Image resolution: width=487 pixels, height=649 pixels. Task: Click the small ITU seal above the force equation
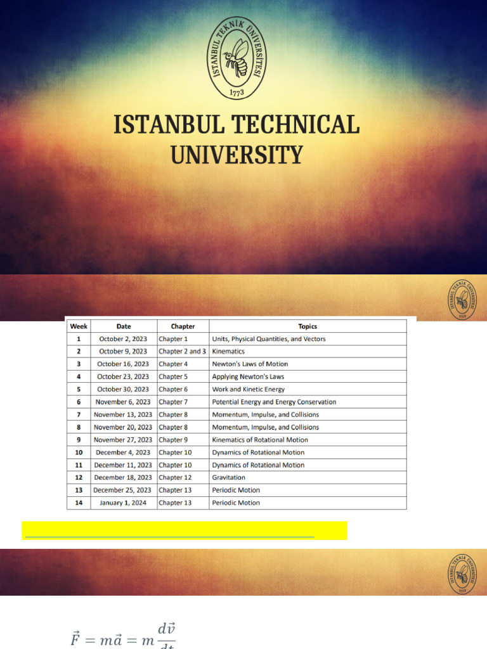(462, 574)
